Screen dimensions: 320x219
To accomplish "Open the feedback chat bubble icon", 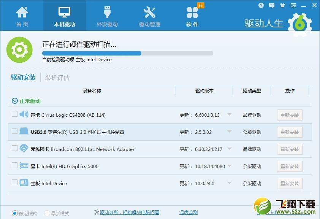I will [x=272, y=5].
